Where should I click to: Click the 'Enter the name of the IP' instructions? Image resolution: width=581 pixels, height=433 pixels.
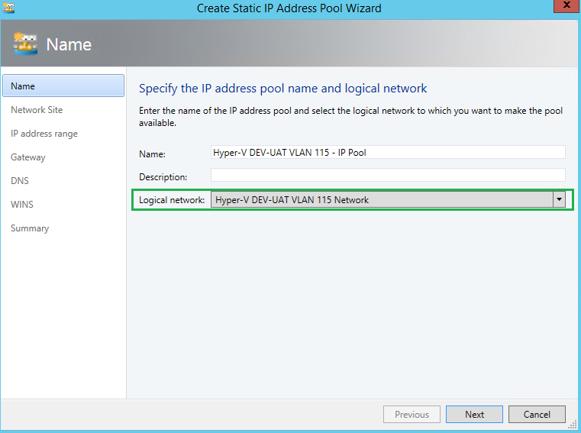point(350,116)
